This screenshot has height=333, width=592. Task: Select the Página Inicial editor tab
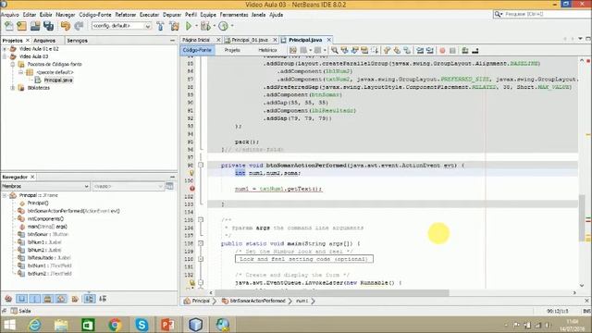[196, 40]
